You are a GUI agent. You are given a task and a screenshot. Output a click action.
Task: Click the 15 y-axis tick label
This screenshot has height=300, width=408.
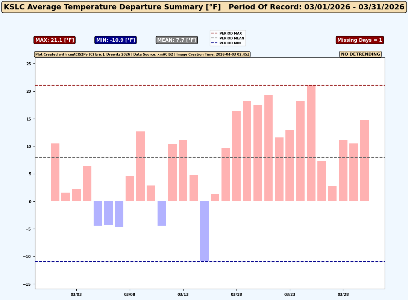tap(29, 119)
